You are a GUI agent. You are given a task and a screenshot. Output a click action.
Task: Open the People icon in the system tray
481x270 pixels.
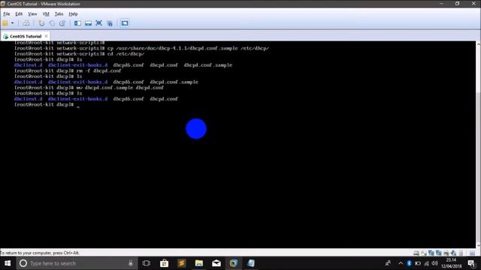(389, 263)
